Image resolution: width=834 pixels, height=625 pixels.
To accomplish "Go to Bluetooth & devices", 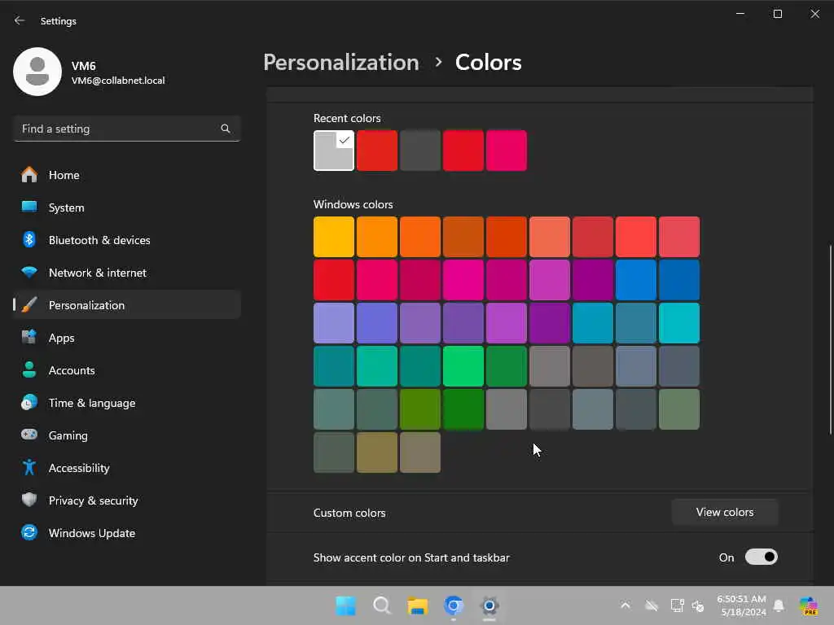I will pyautogui.click(x=126, y=240).
